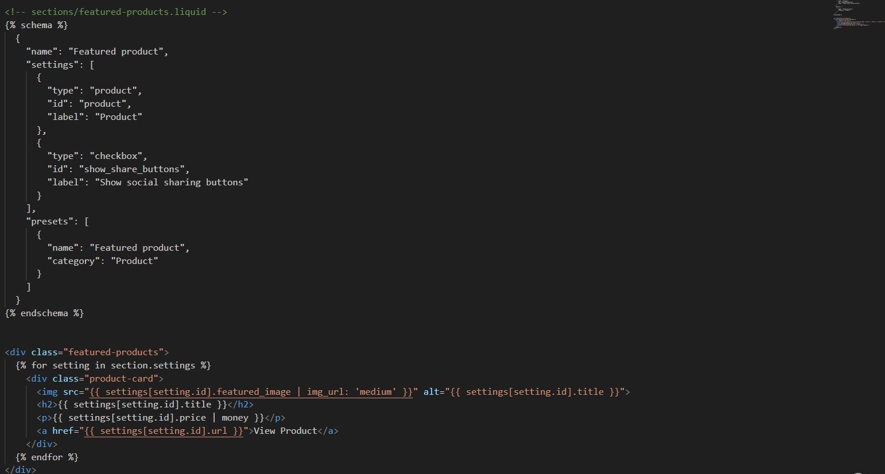Click the price money filter expression
The height and width of the screenshot is (474, 885).
click(x=158, y=418)
